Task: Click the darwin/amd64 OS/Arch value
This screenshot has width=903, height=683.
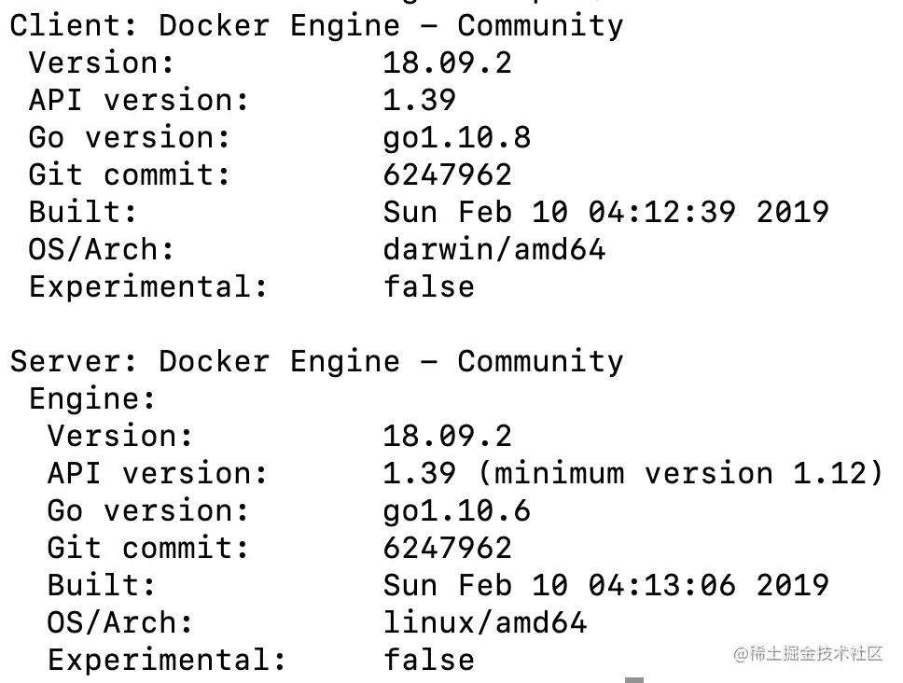Action: (493, 249)
